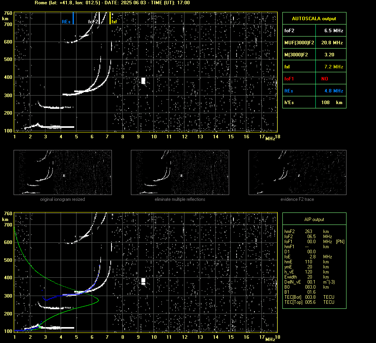This screenshot has height=343, width=376.
Task: Click the yellow fxI marker label
Action: pyautogui.click(x=114, y=22)
